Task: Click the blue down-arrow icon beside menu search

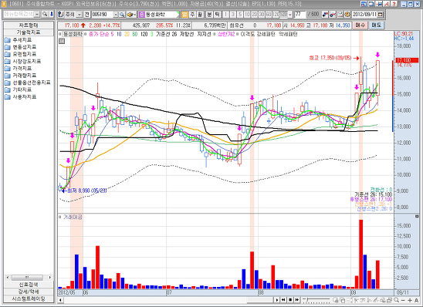Action: point(51,14)
